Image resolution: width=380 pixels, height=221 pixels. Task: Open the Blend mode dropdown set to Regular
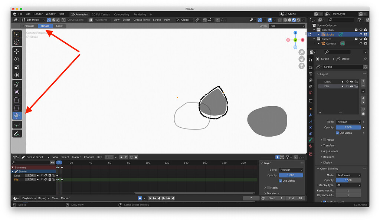(348, 122)
